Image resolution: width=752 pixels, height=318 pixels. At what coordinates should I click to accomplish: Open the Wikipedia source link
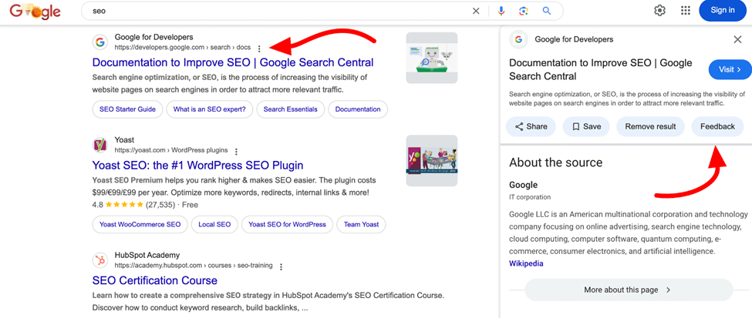point(526,263)
